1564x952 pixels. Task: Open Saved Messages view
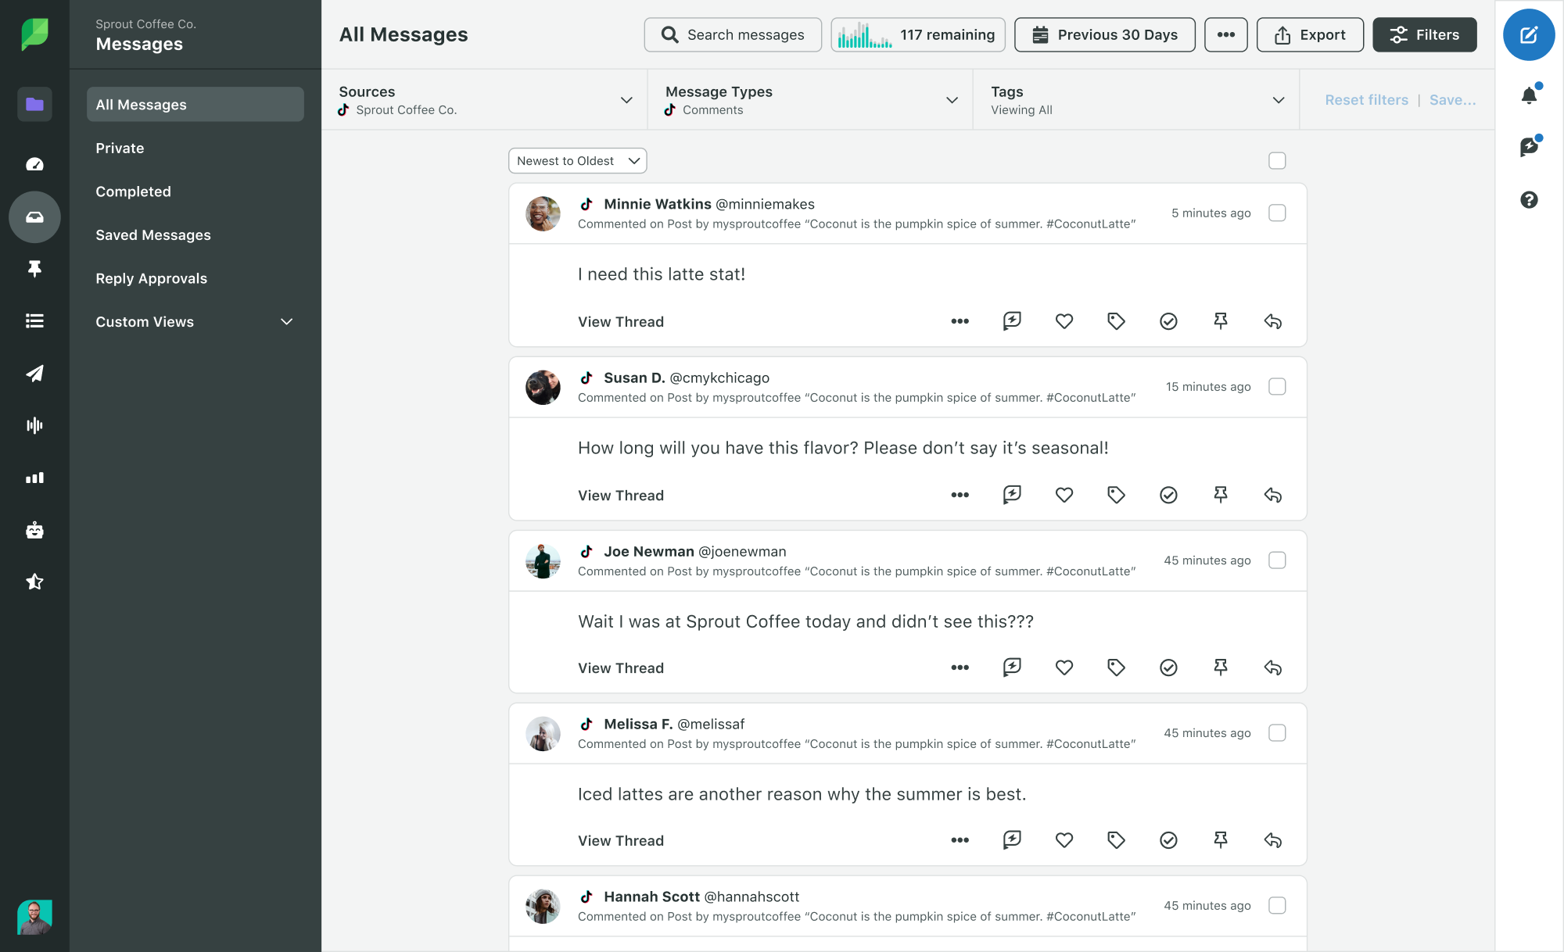coord(153,234)
